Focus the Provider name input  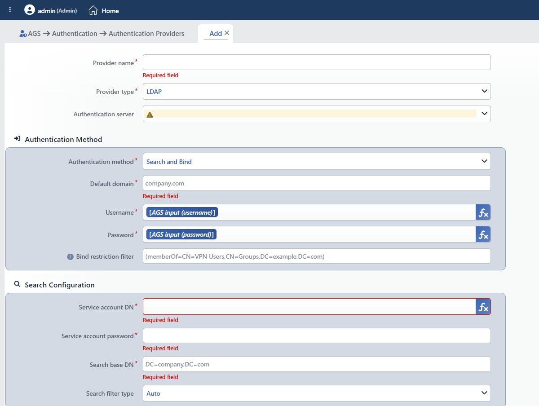click(317, 62)
